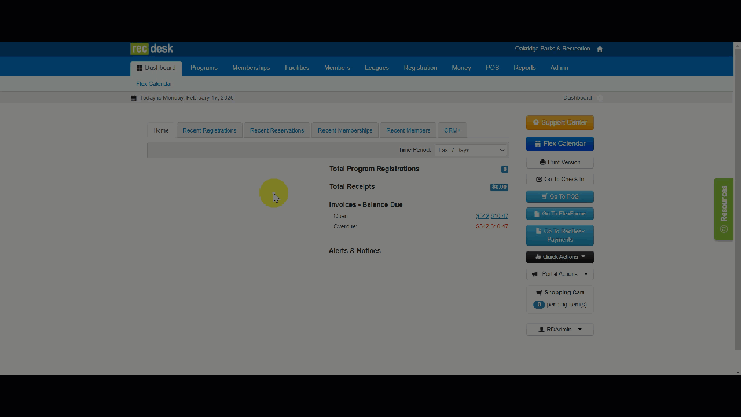Click the pending items count badge

(x=538, y=305)
